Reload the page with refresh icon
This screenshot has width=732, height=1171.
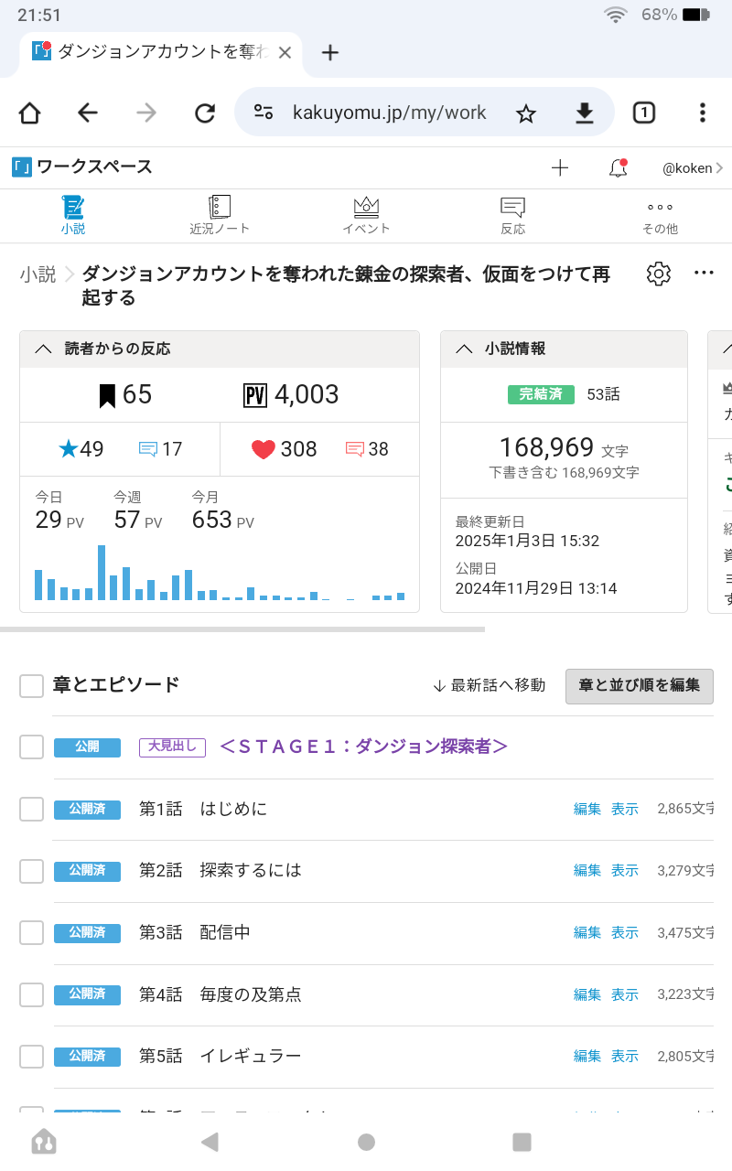(205, 113)
